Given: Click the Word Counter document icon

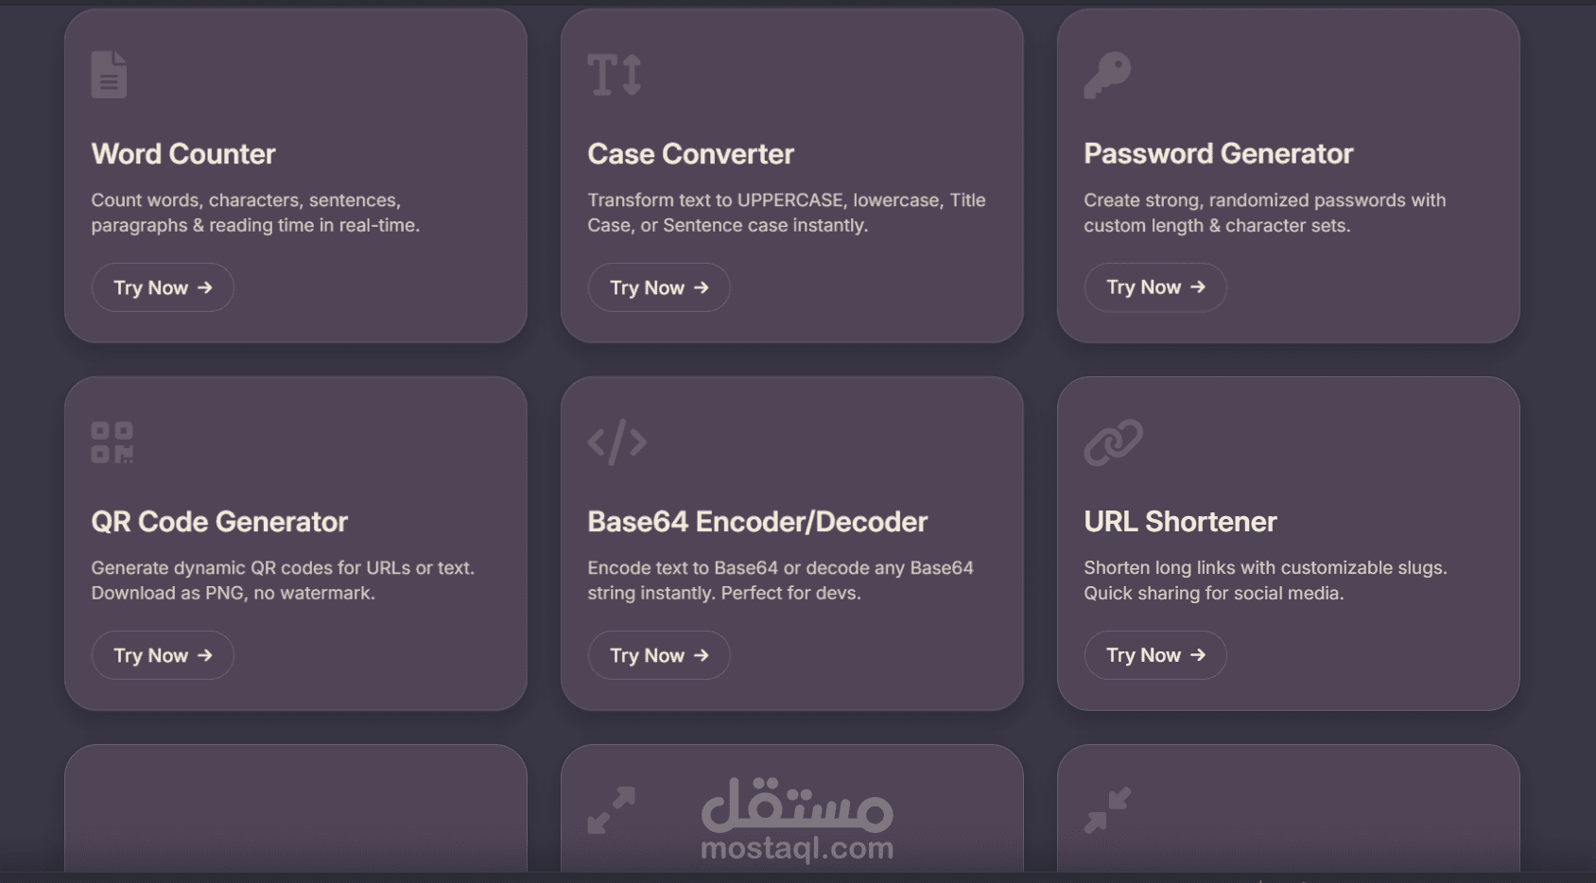Looking at the screenshot, I should (x=109, y=74).
